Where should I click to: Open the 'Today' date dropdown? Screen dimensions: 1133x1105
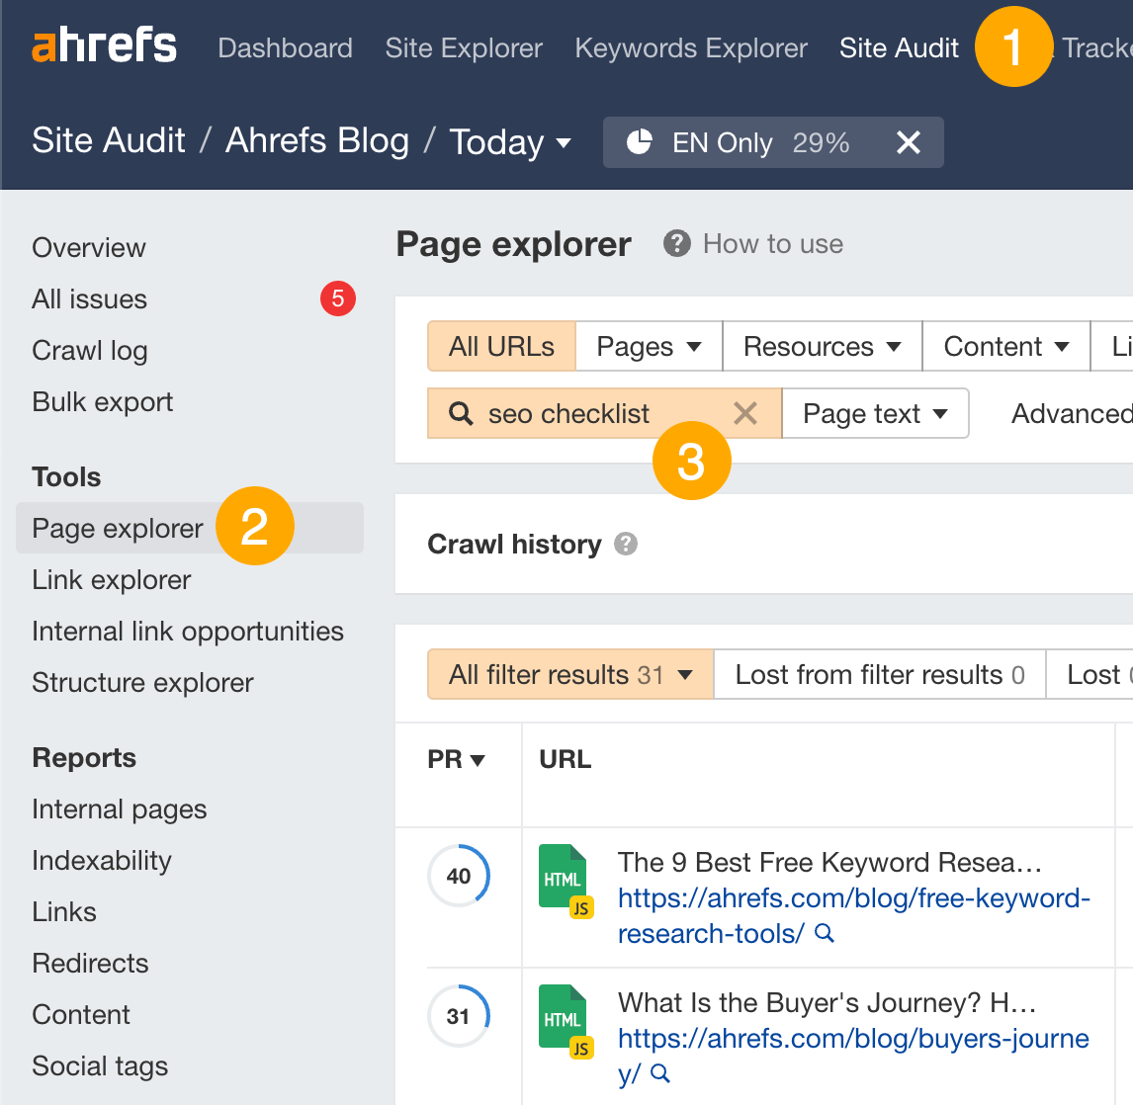pyautogui.click(x=511, y=142)
